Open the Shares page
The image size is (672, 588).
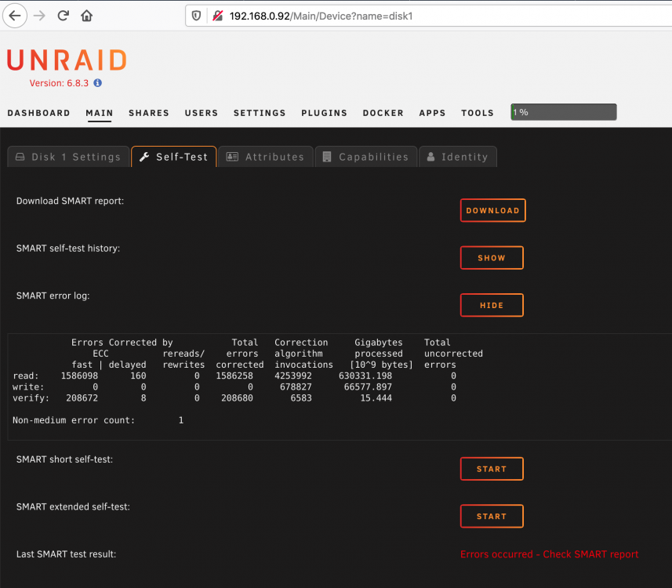[149, 113]
